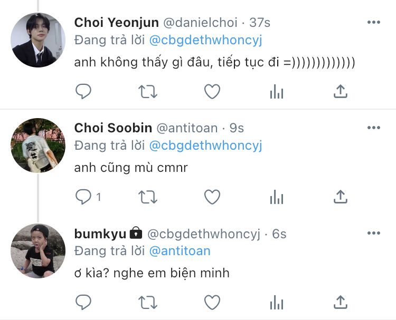
Task: Like Choi Soobin's tweet
Action: click(x=212, y=197)
